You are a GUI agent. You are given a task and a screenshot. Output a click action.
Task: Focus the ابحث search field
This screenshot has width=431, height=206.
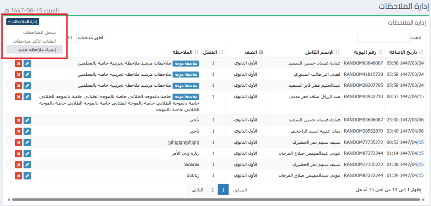[x=383, y=38]
